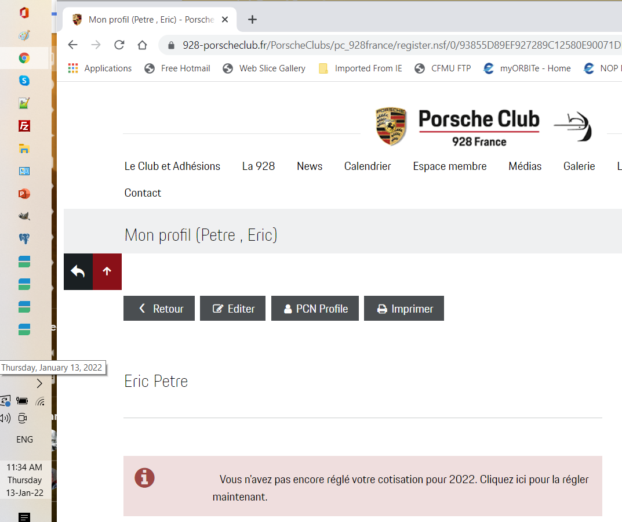Open Skype from the taskbar
The width and height of the screenshot is (622, 522).
click(24, 81)
